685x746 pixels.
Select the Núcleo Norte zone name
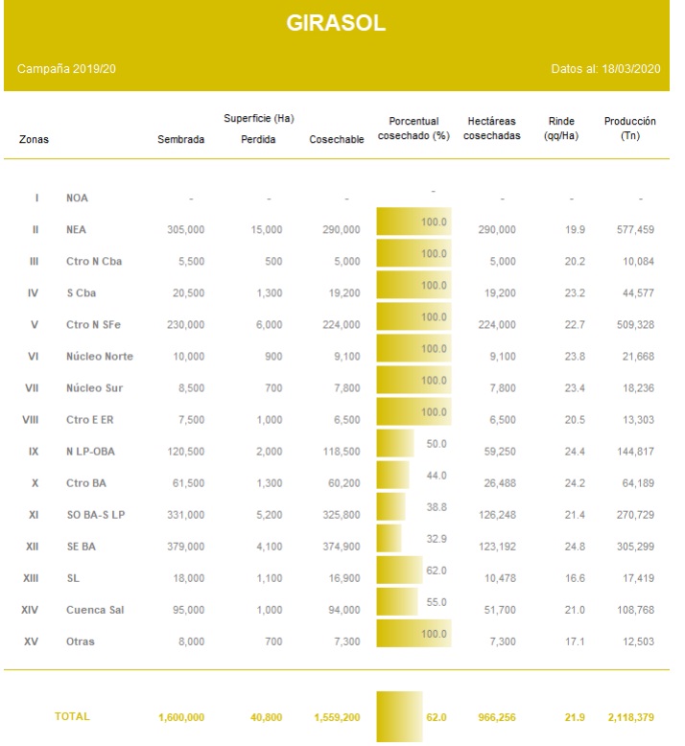click(x=99, y=357)
